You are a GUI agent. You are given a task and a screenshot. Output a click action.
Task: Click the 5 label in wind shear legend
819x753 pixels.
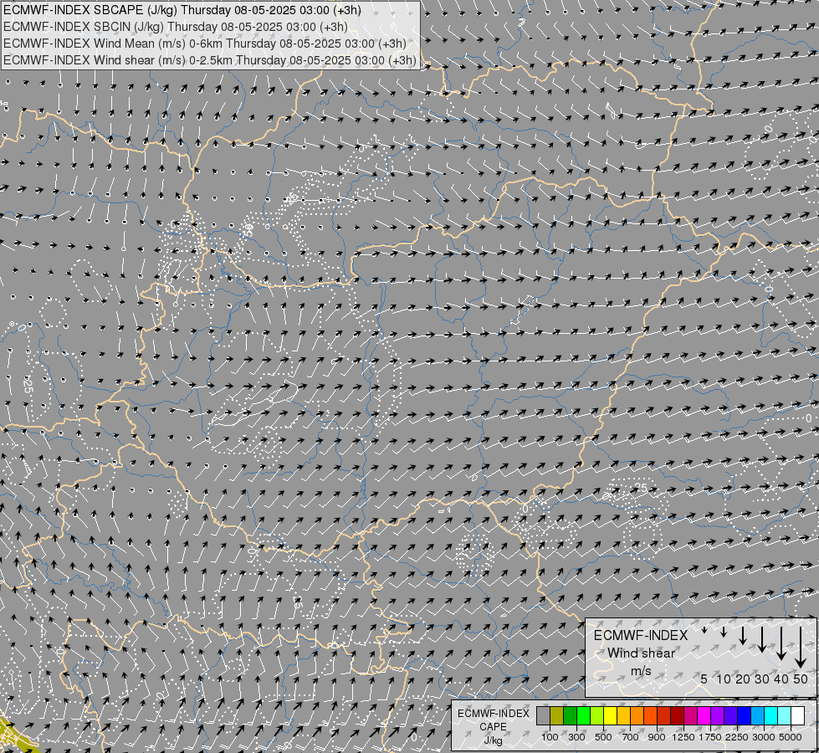point(704,679)
